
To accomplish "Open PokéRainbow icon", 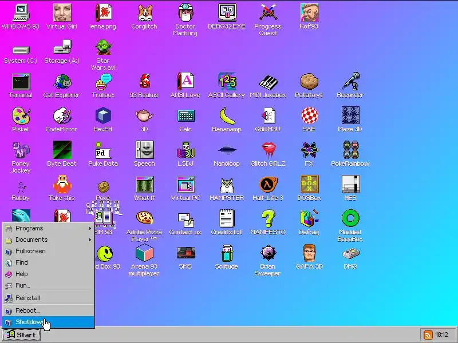I will [x=350, y=150].
